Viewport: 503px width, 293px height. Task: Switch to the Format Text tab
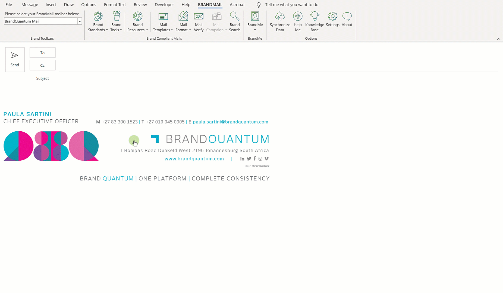click(x=115, y=5)
